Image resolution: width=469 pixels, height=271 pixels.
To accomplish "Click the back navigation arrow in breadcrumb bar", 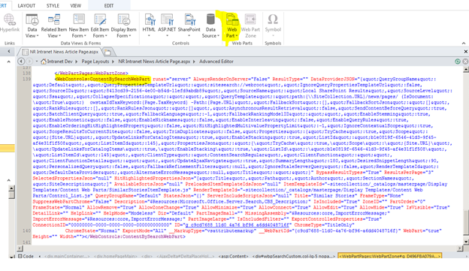I will (x=21, y=62).
